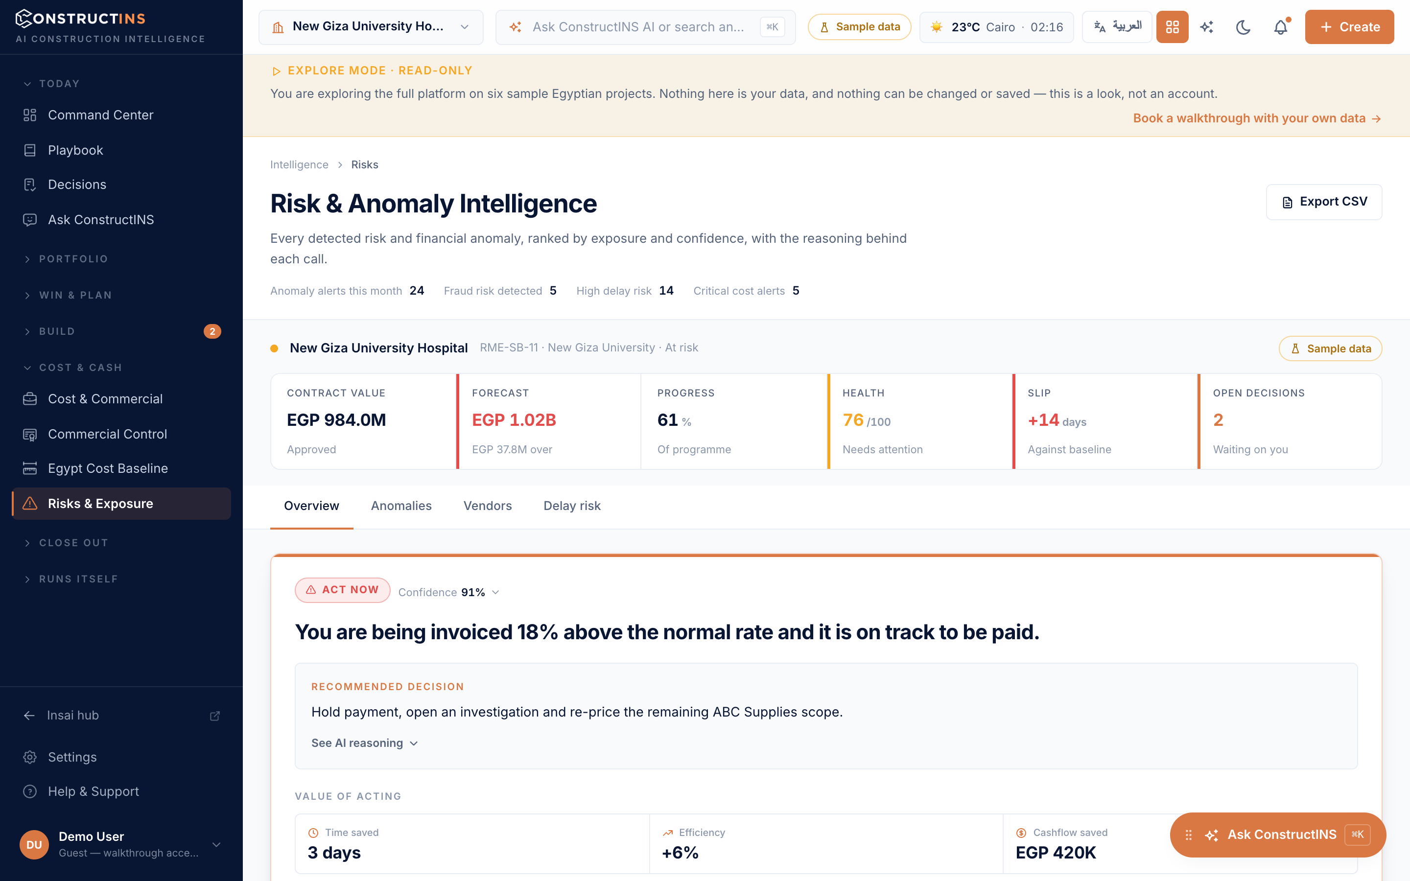Select Risks & Exposure in the sidebar
Viewport: 1410px width, 881px height.
point(121,504)
